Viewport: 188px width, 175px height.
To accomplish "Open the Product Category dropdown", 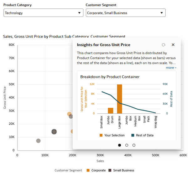I will pos(43,13).
